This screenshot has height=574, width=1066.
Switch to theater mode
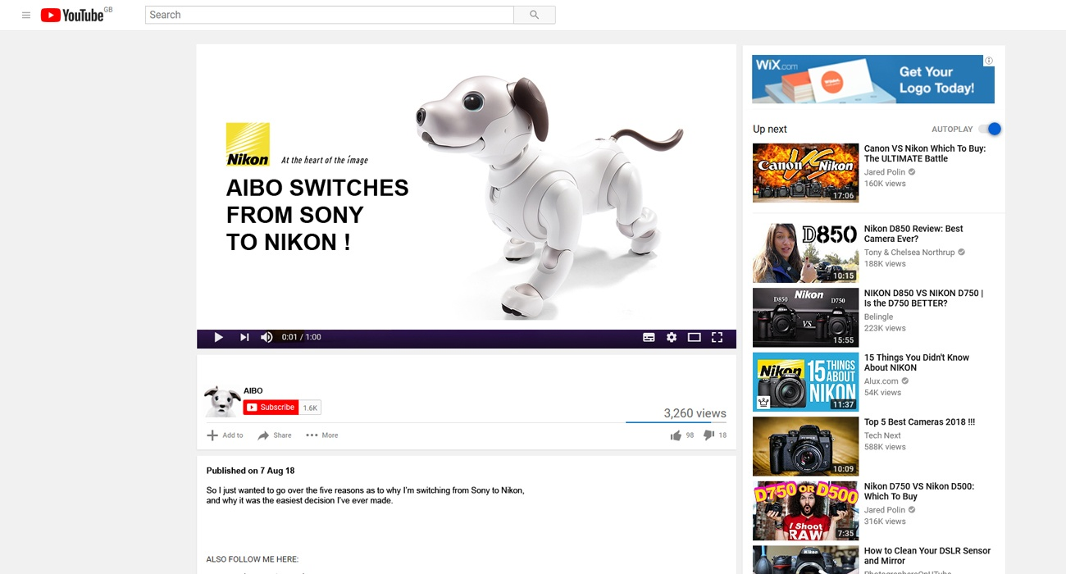coord(694,337)
